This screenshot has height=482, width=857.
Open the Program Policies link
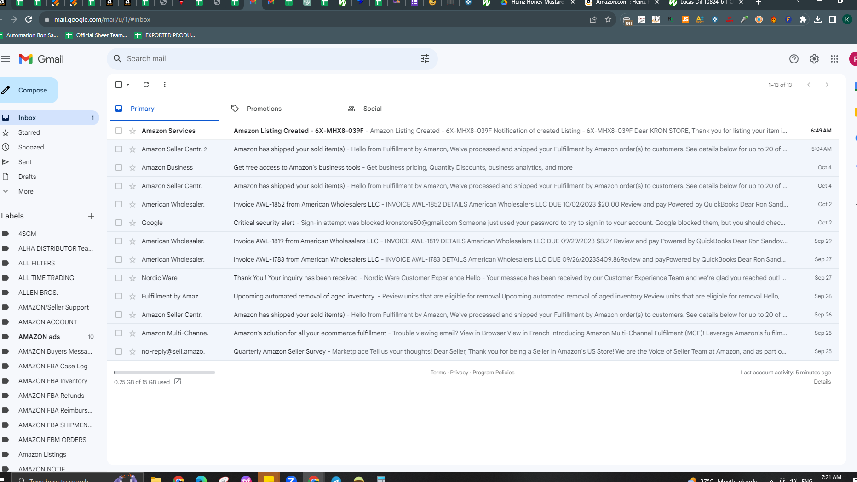pos(494,373)
